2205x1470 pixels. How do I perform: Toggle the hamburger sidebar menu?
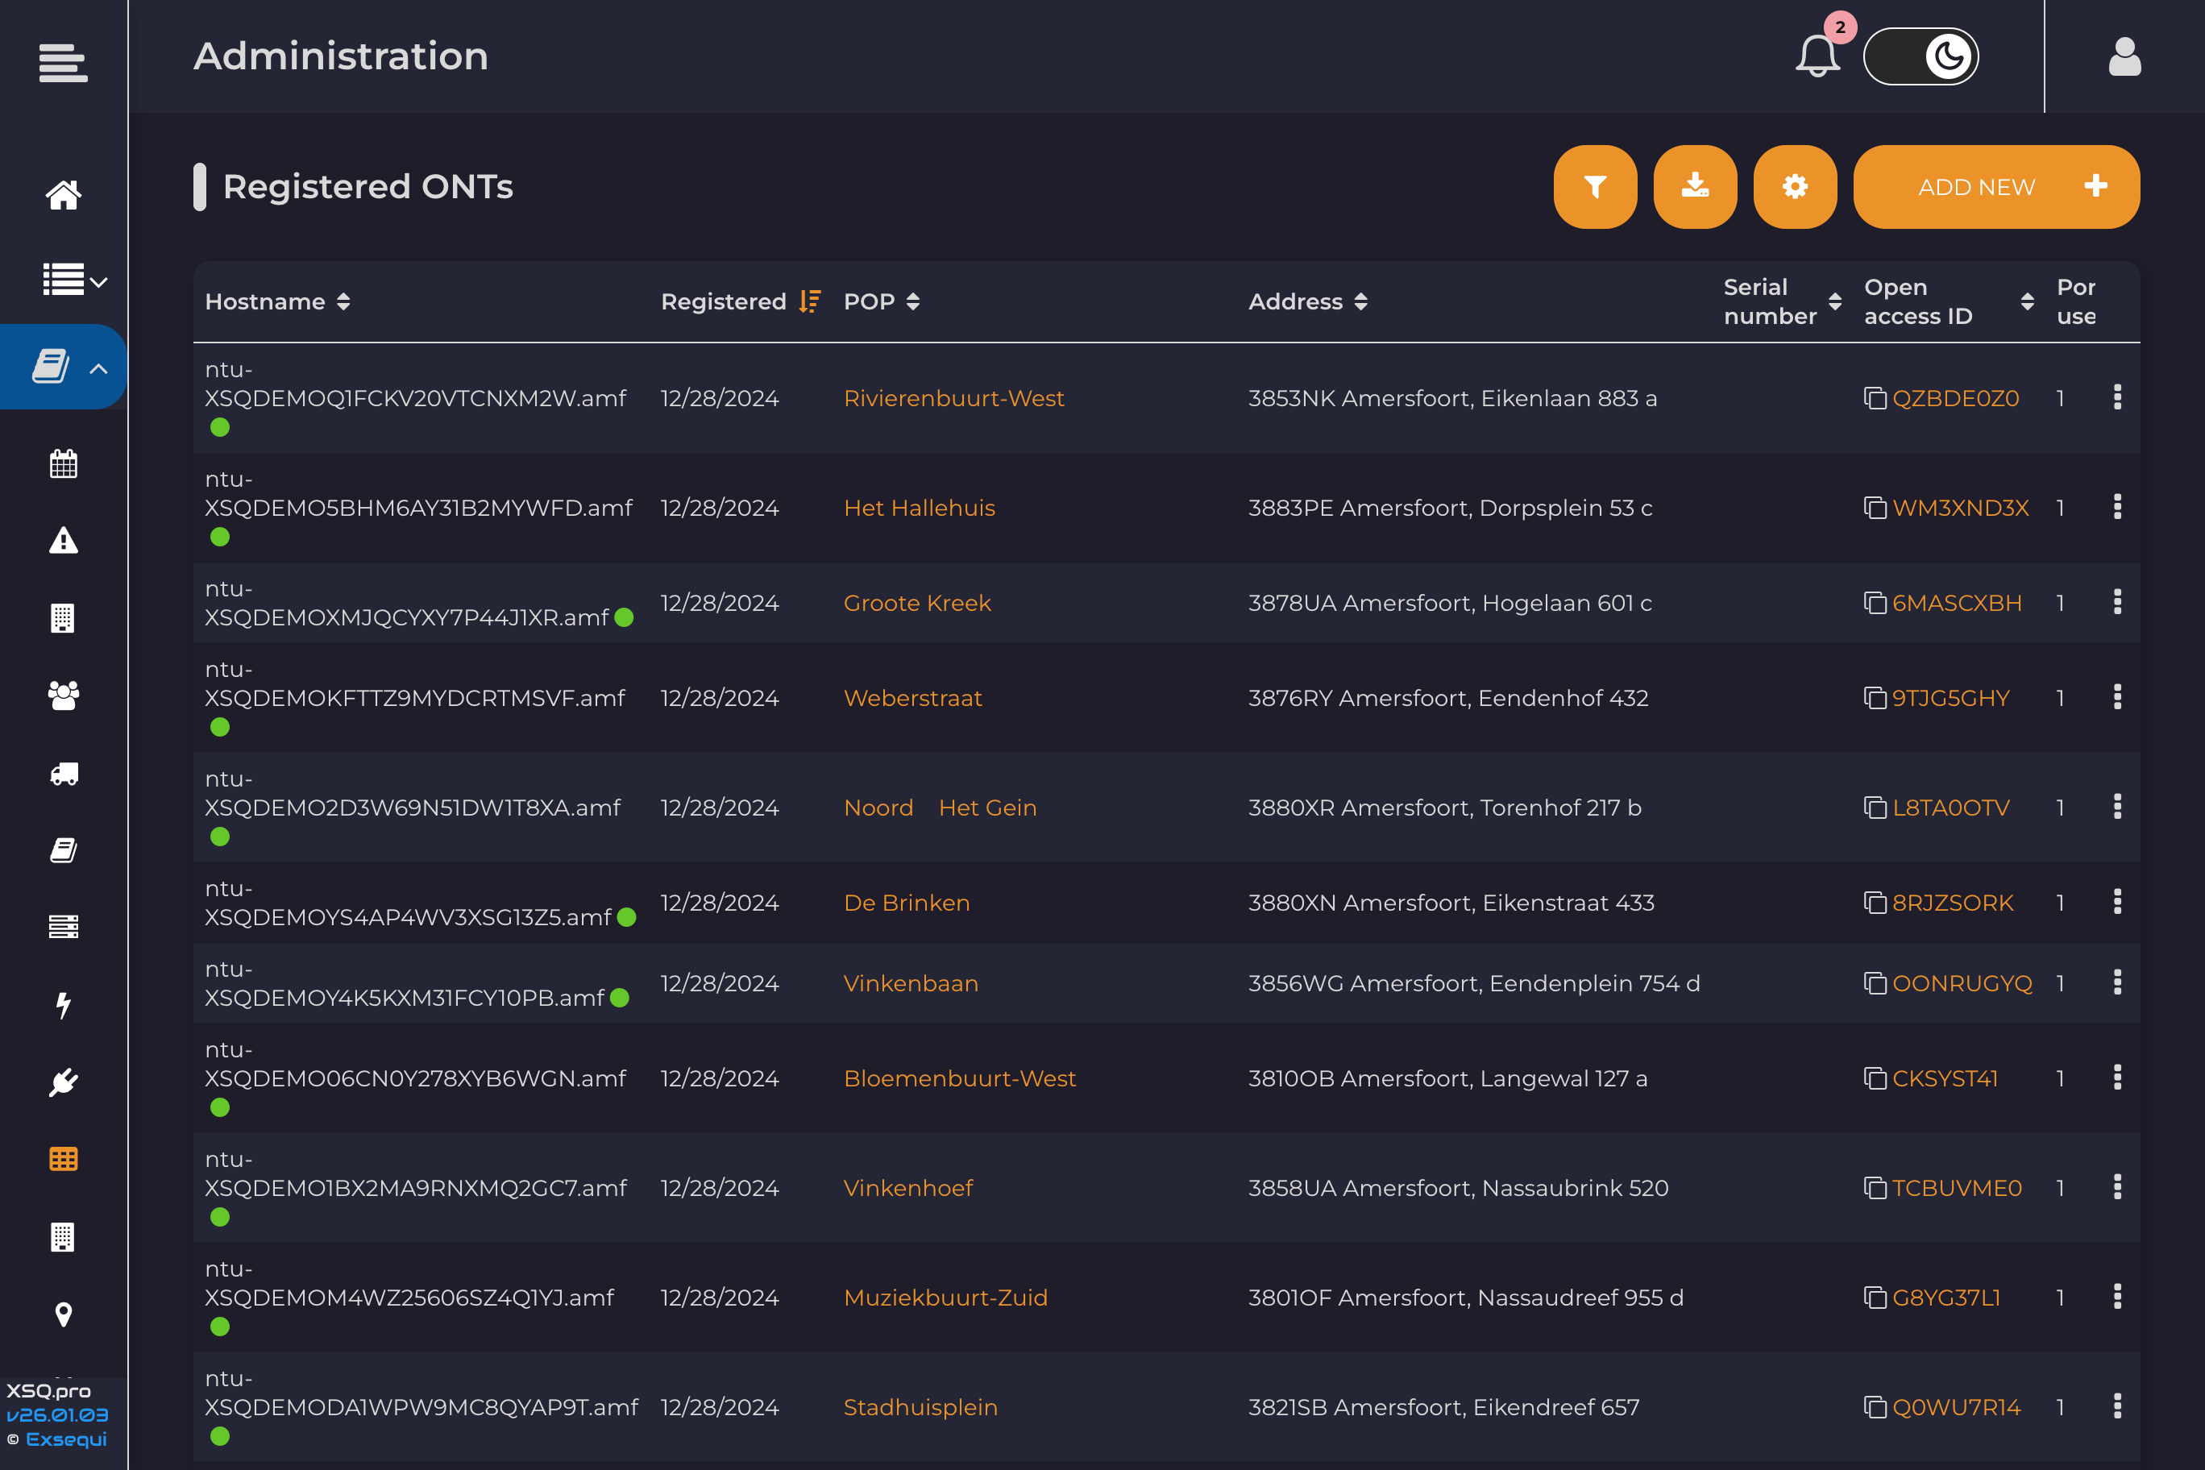(63, 63)
